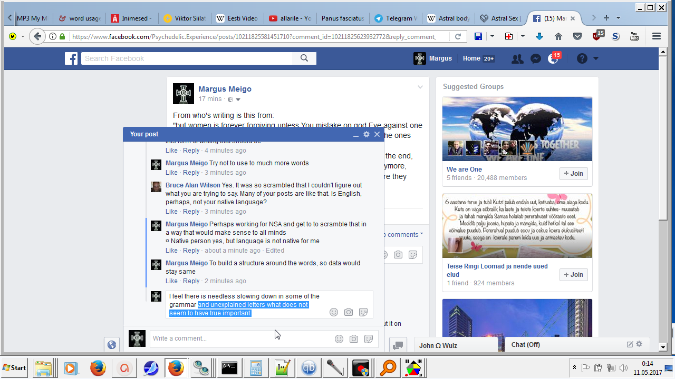
Task: Post a sticker in the reply box
Action: pyautogui.click(x=363, y=312)
